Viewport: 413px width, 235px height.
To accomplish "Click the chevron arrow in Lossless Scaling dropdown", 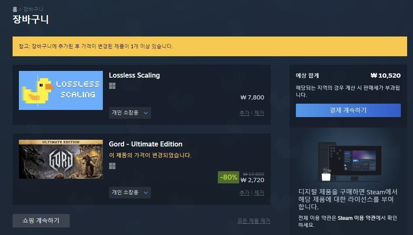I will [x=146, y=113].
